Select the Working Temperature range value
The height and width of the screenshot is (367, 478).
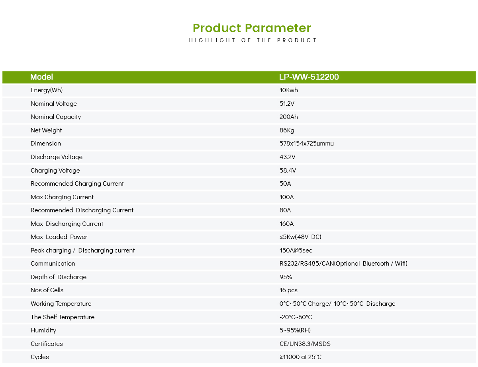(337, 304)
